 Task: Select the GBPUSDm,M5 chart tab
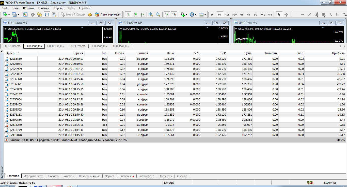[x=56, y=46]
